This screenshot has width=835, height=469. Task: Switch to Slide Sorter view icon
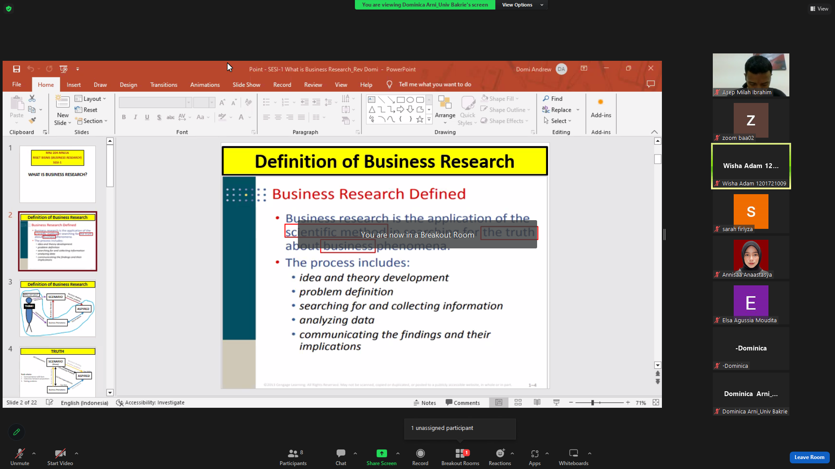pos(518,403)
